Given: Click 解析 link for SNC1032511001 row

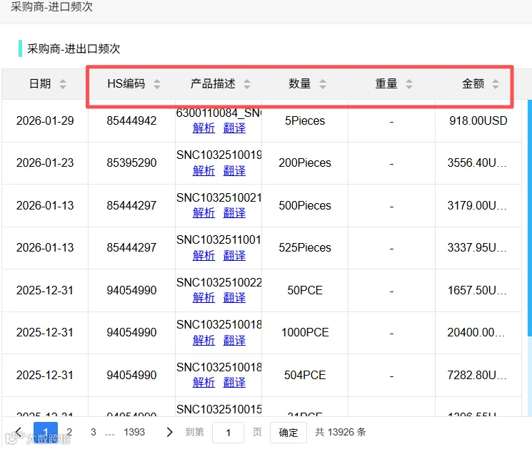Looking at the screenshot, I should click(204, 255).
